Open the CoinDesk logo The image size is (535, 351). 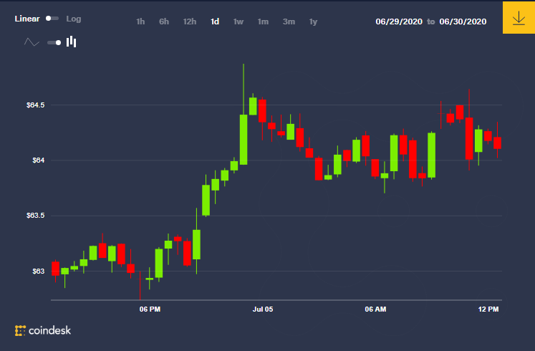coord(43,330)
